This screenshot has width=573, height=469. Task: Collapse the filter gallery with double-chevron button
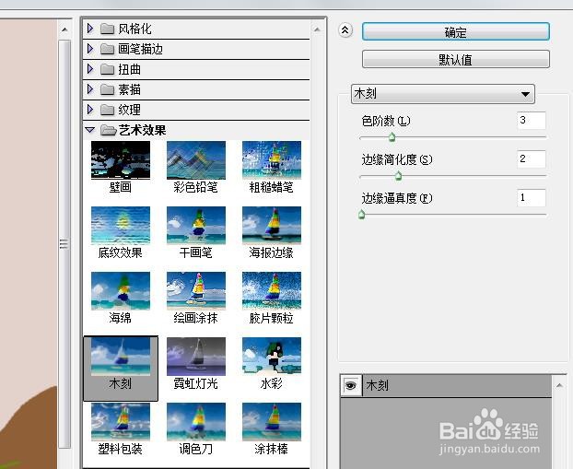click(345, 30)
